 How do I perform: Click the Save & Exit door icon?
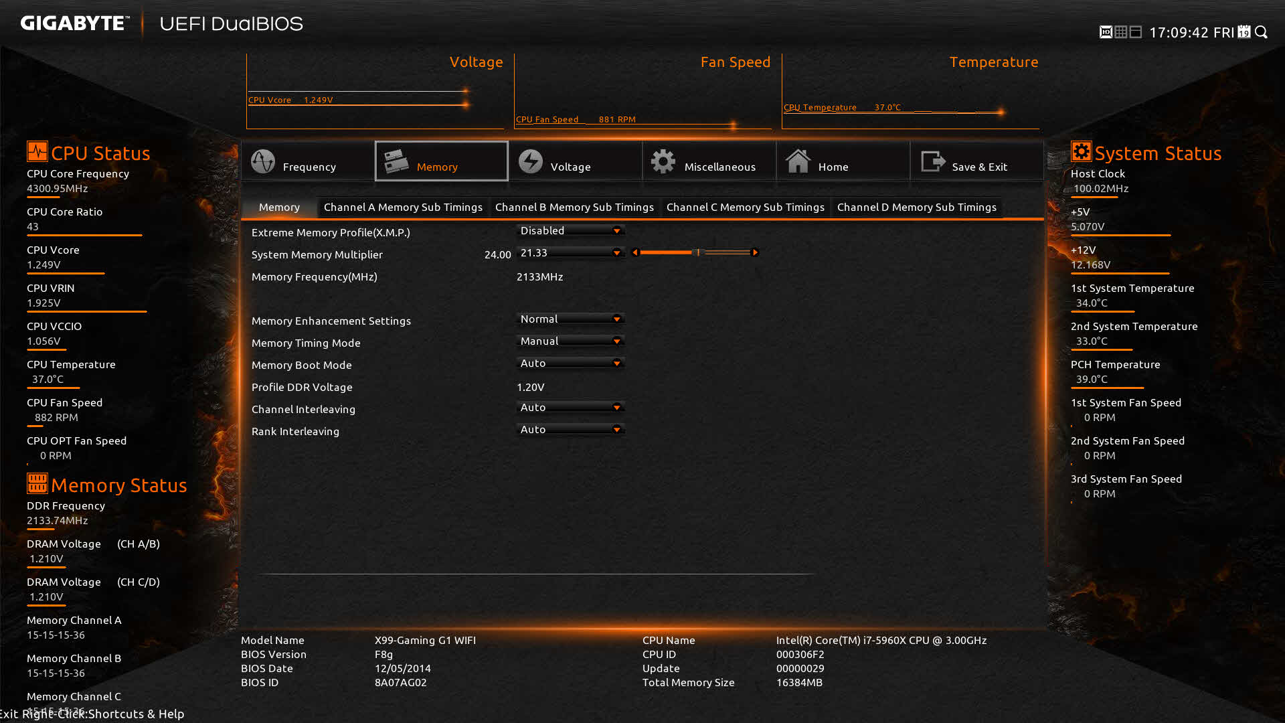933,161
